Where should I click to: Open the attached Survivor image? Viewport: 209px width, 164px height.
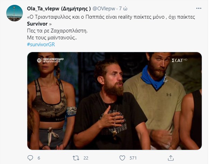point(115,101)
